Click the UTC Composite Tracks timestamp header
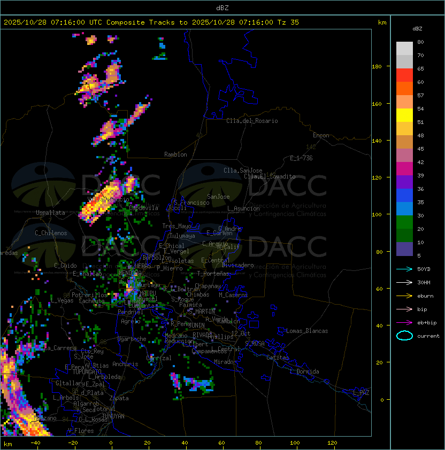 (x=151, y=22)
